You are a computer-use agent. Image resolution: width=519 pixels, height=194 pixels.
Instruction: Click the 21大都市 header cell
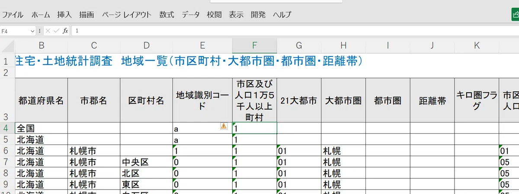pyautogui.click(x=299, y=100)
